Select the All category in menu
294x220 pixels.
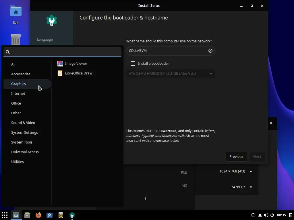(x=27, y=64)
